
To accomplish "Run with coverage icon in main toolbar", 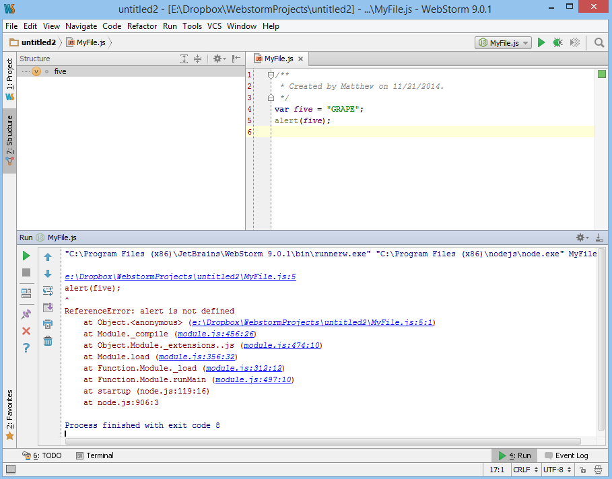I will pos(575,42).
